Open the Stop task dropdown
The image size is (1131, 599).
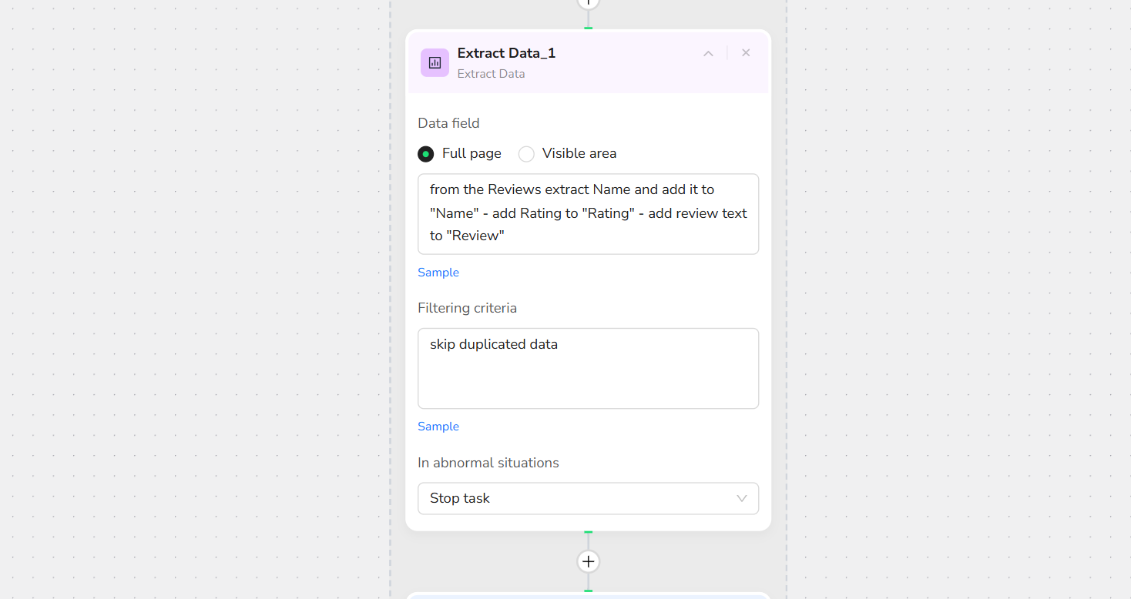[588, 498]
